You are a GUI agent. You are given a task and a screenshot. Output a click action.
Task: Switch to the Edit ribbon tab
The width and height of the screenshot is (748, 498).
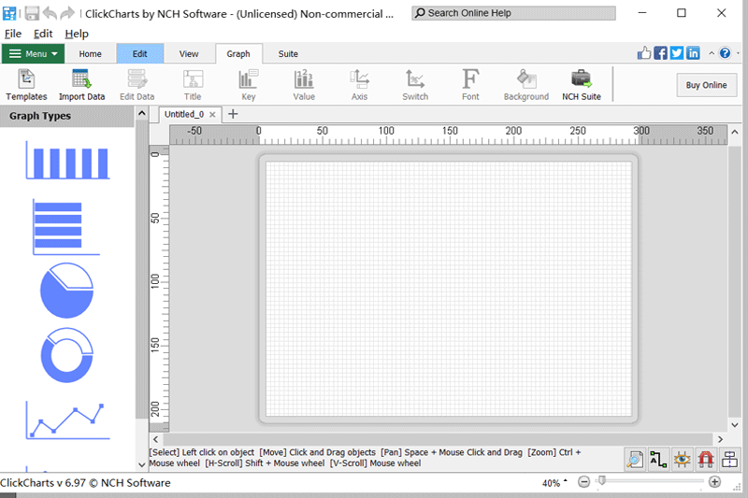pos(139,54)
